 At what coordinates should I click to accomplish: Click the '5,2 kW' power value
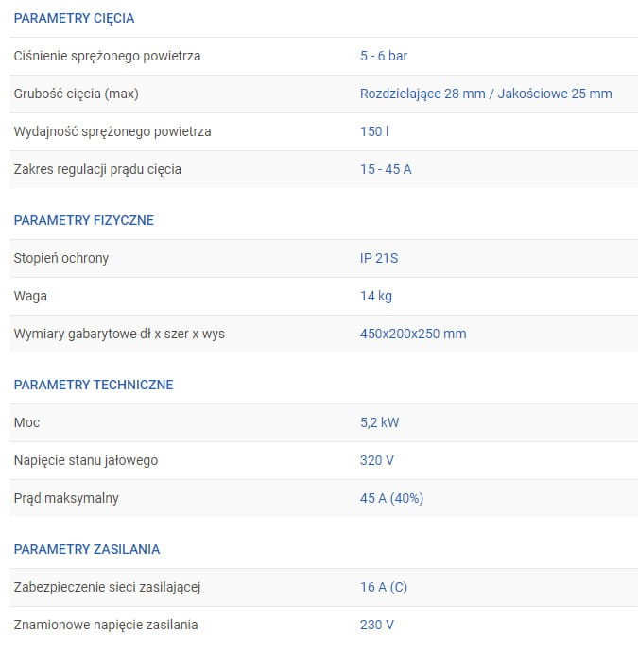(x=380, y=422)
